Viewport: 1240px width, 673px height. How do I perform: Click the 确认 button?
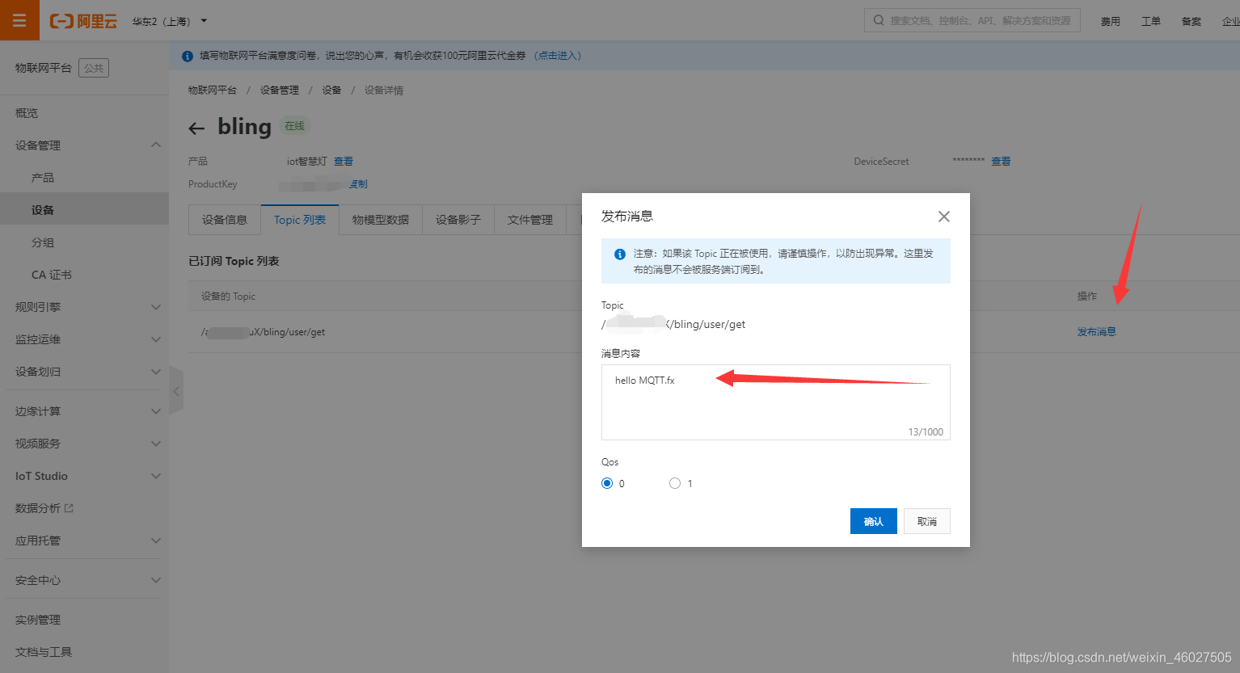[874, 521]
